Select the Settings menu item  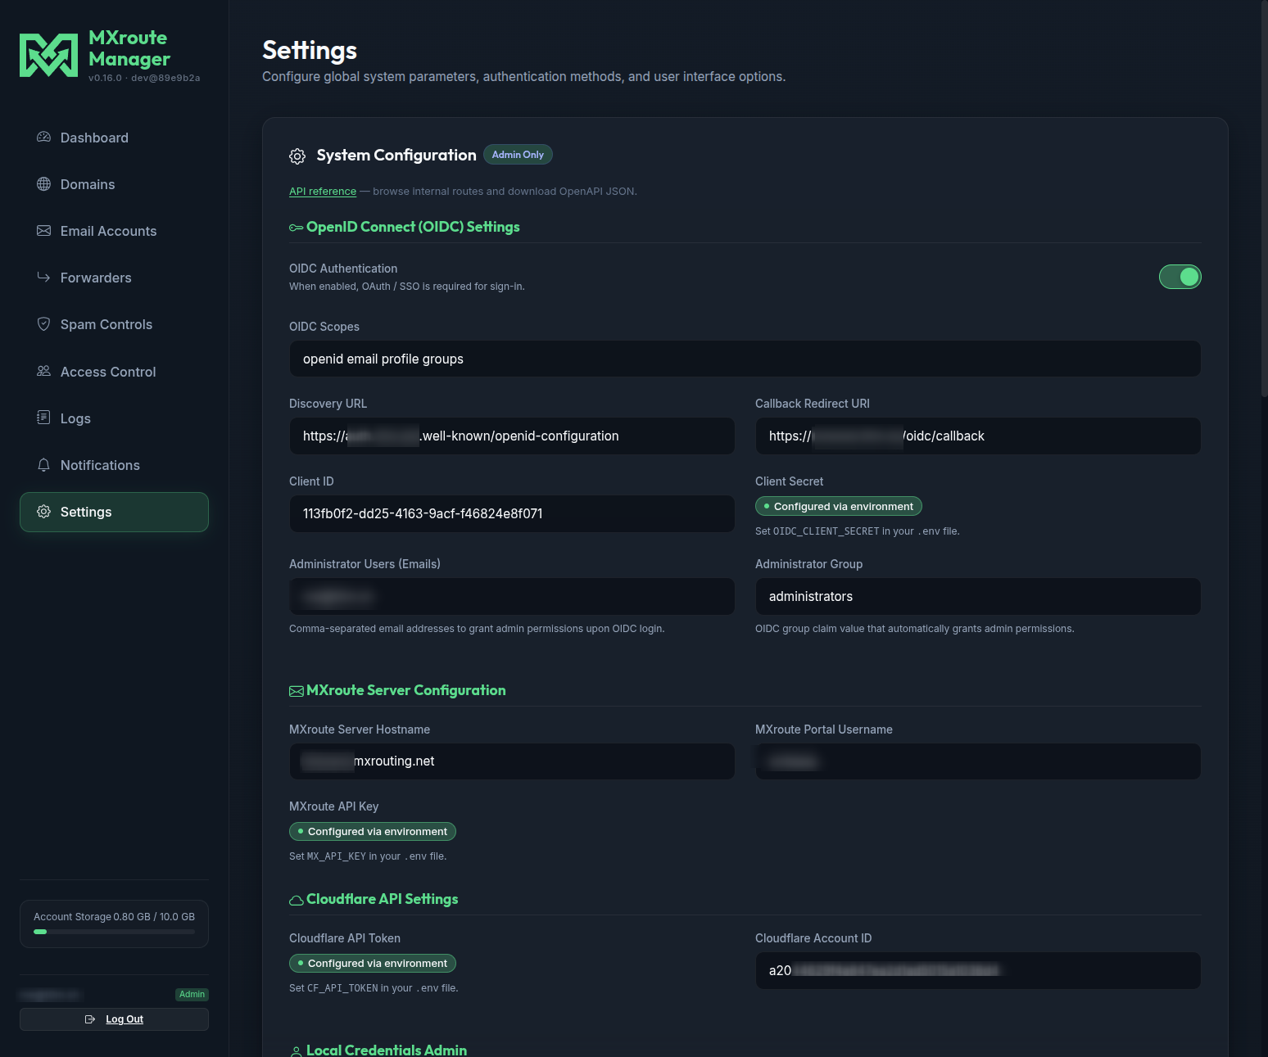pos(114,512)
